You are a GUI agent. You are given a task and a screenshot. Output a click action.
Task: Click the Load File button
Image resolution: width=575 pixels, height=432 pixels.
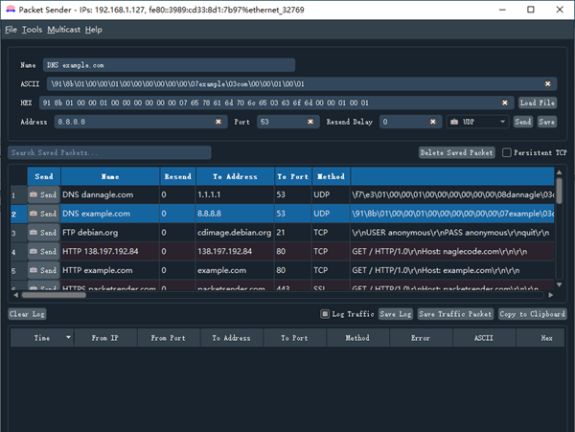point(538,102)
